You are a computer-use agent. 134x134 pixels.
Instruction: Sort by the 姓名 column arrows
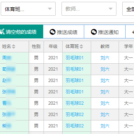point(14,46)
